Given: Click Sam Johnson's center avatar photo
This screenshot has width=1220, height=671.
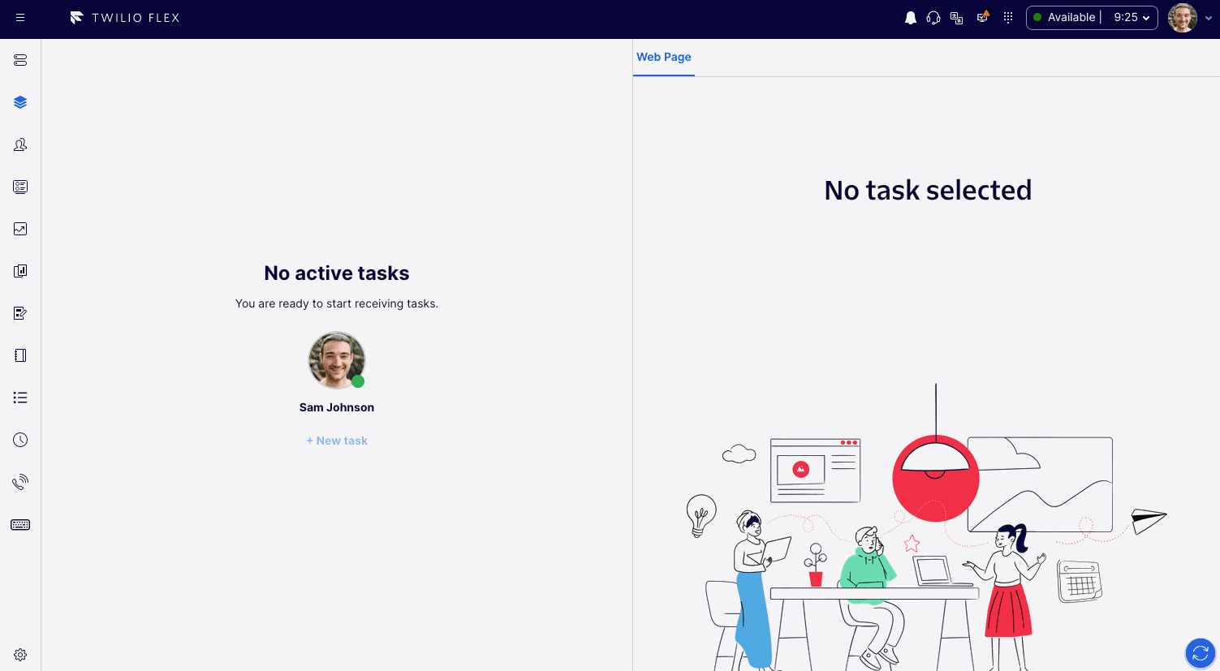Looking at the screenshot, I should click(337, 360).
